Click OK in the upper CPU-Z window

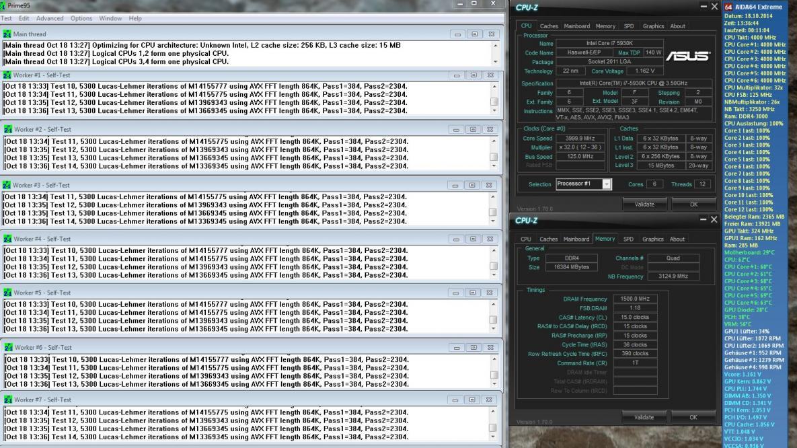[x=694, y=204]
